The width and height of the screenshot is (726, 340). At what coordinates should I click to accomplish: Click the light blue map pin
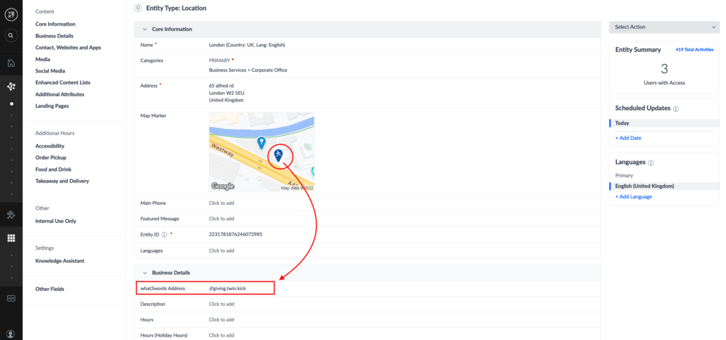point(261,142)
